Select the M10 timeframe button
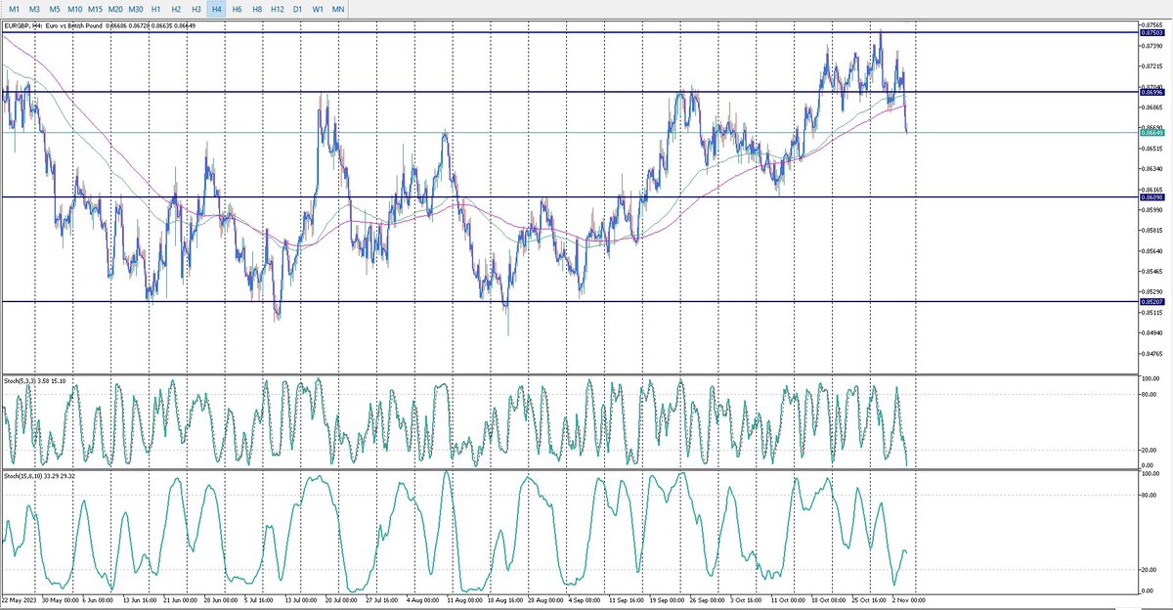Screen dimensions: 1173x610 tap(75, 8)
